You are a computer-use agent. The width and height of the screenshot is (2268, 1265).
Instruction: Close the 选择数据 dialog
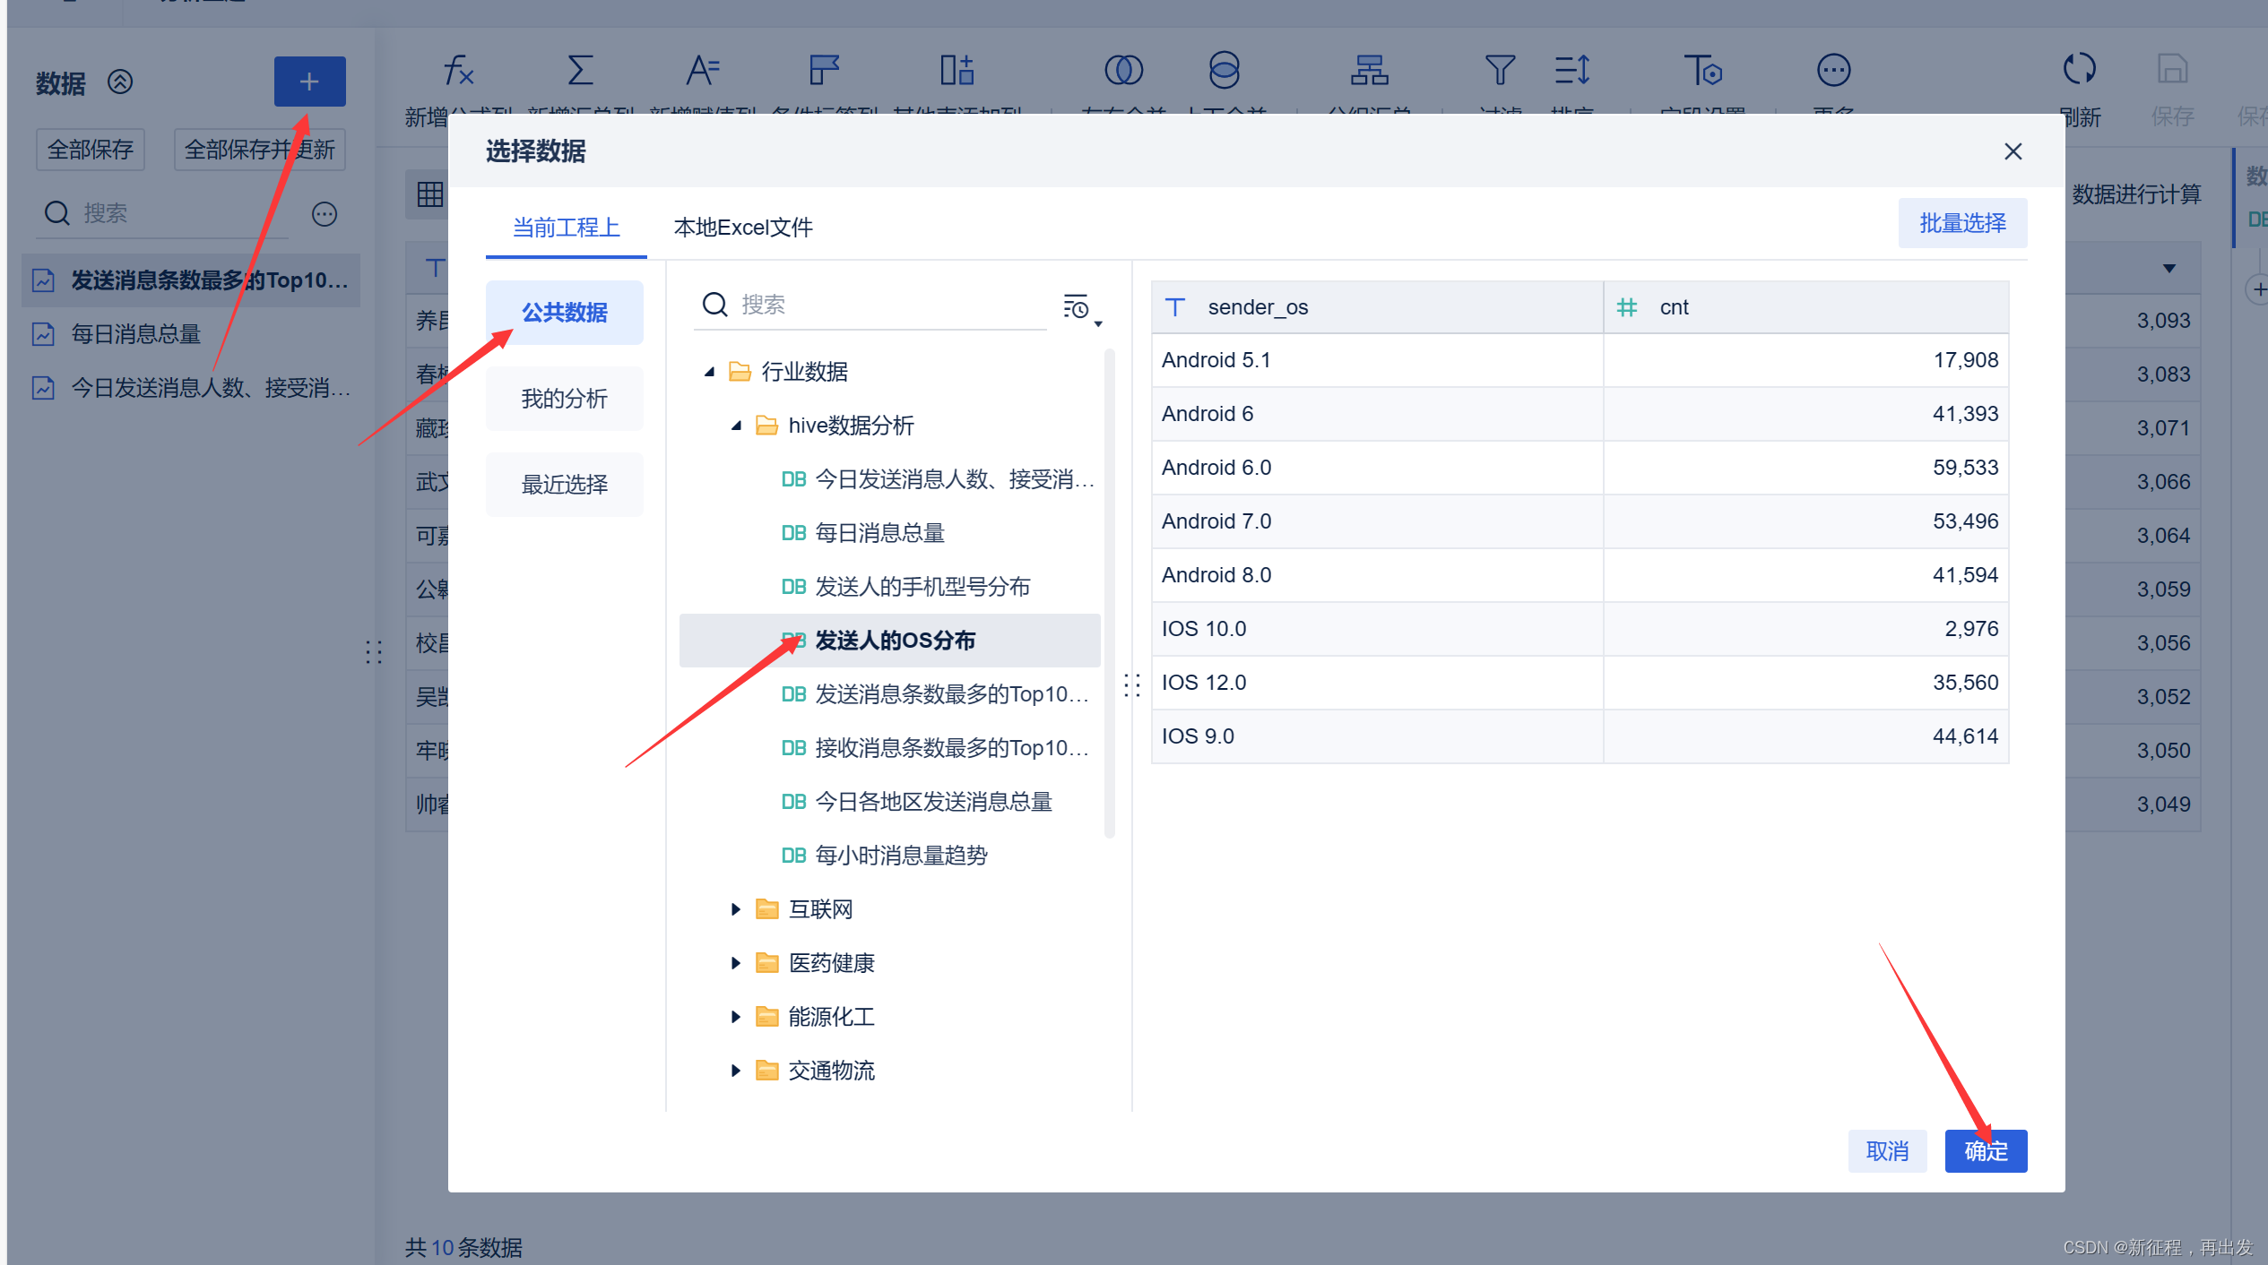click(2013, 151)
